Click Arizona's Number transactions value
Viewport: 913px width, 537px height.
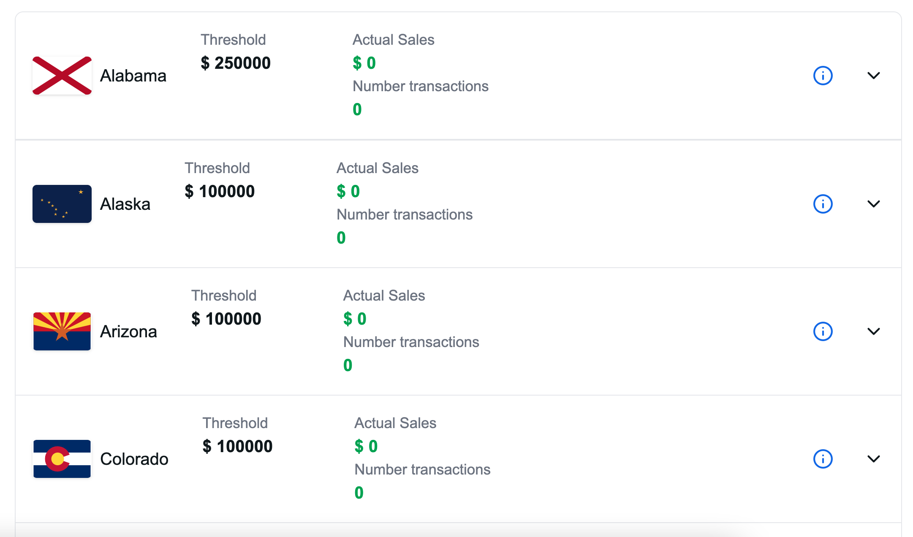click(348, 365)
